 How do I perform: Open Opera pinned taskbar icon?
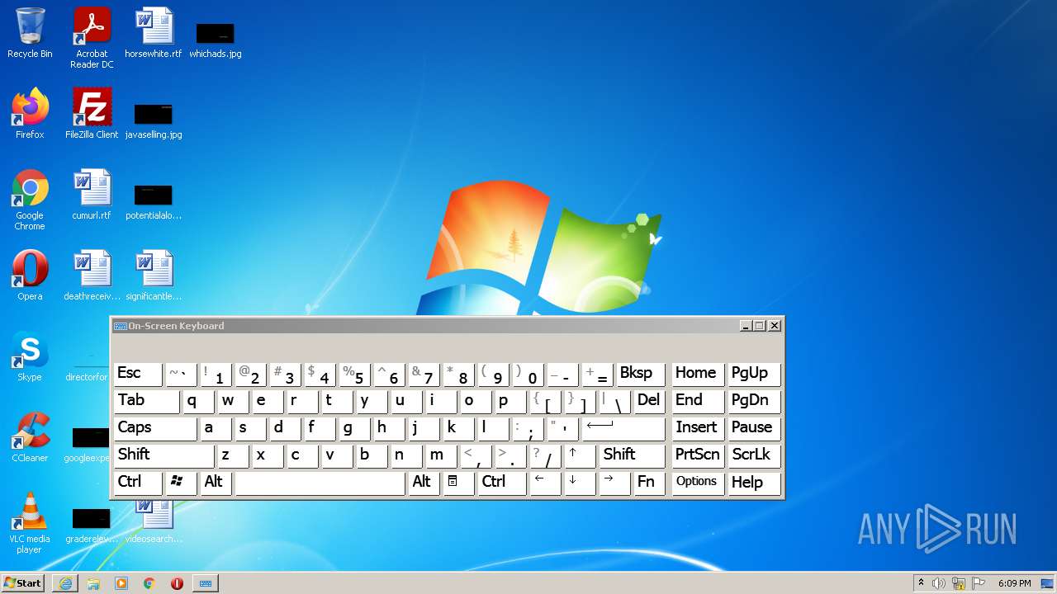[x=177, y=583]
